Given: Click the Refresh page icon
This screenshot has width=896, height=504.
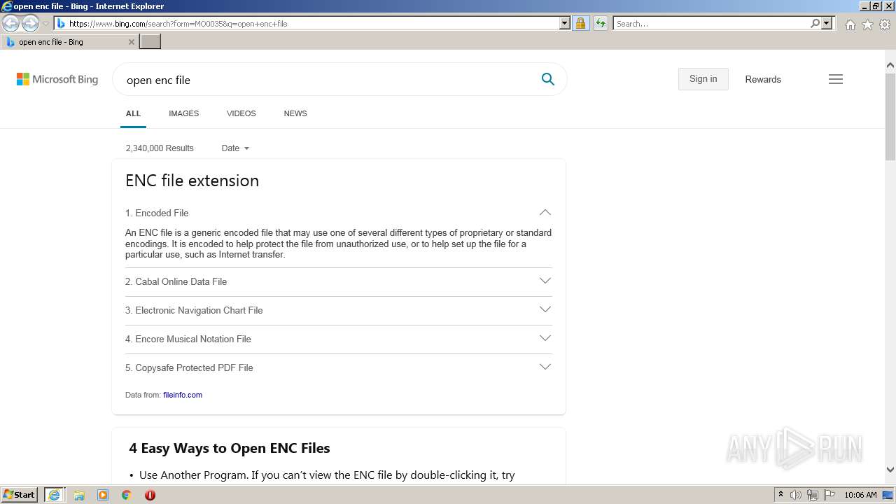Looking at the screenshot, I should coord(600,23).
